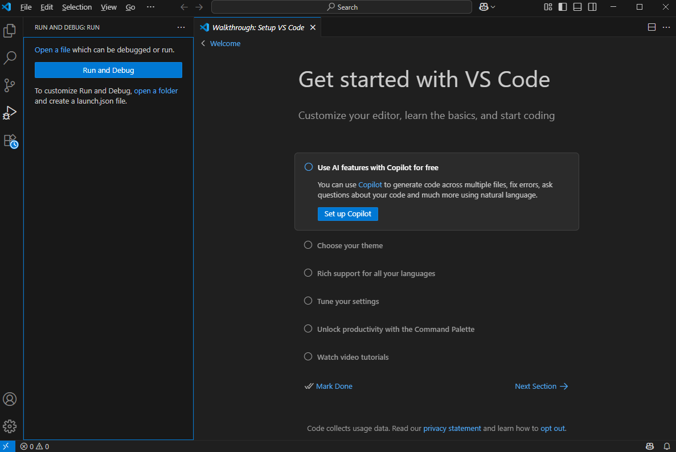Click the Get started with VS Code heading
The width and height of the screenshot is (676, 452).
(x=424, y=80)
